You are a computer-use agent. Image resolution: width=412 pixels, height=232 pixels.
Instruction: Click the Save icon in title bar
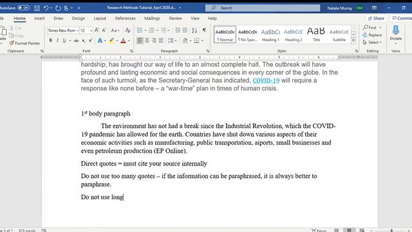37,8
